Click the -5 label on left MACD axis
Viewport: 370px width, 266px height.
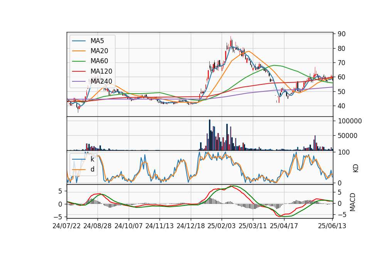[x=58, y=217]
